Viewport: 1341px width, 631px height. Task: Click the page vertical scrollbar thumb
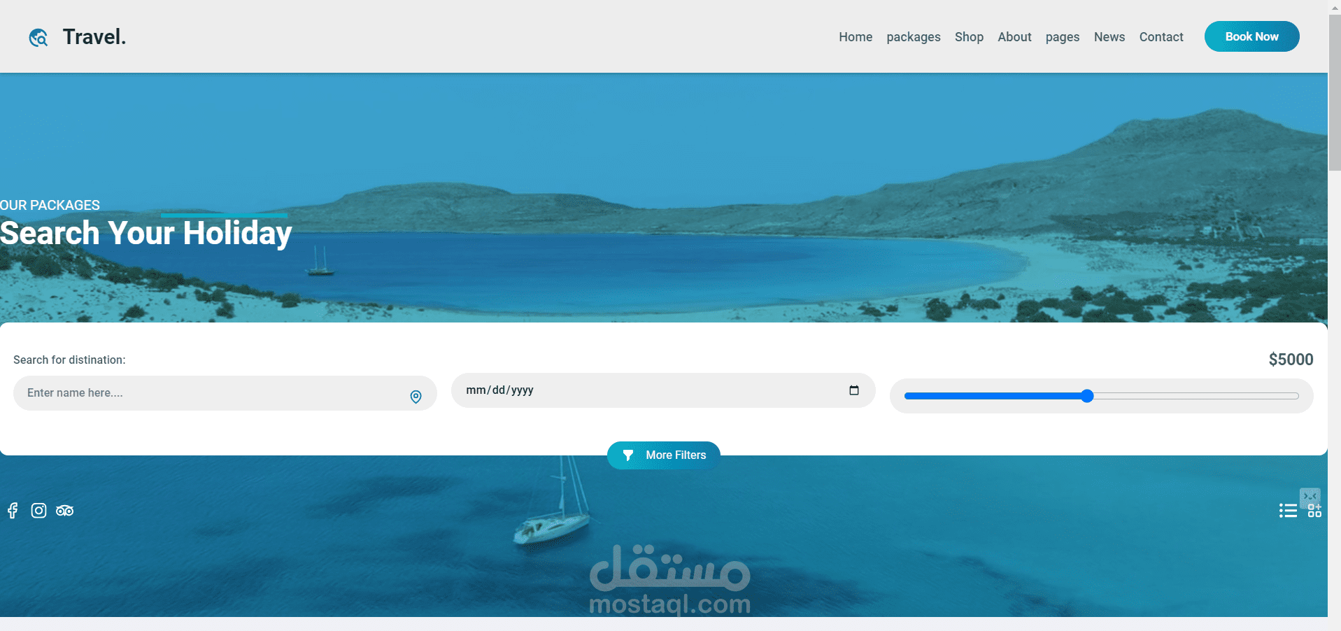coord(1335,92)
